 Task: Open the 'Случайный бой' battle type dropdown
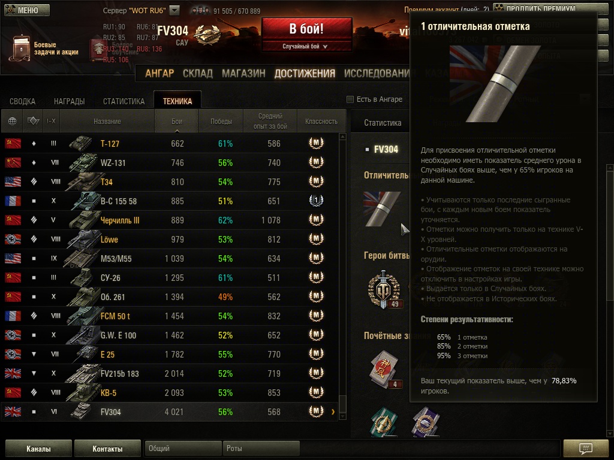pyautogui.click(x=306, y=46)
